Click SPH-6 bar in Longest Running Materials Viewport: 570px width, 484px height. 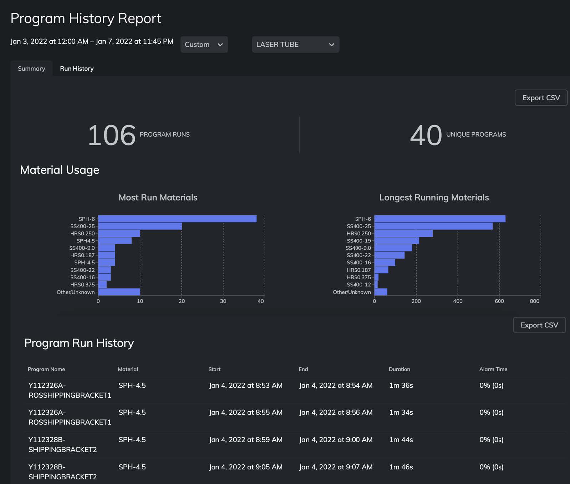click(439, 219)
